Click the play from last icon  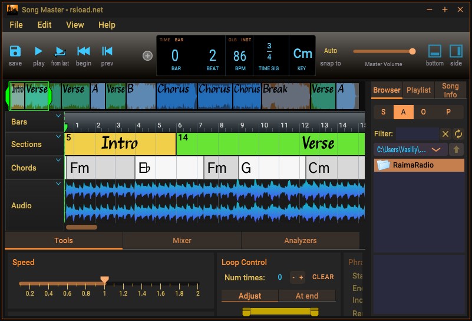click(60, 51)
